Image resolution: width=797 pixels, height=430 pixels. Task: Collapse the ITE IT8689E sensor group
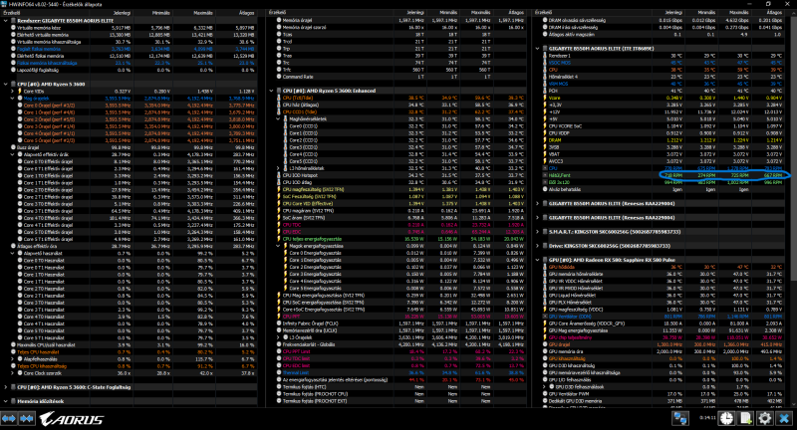538,49
